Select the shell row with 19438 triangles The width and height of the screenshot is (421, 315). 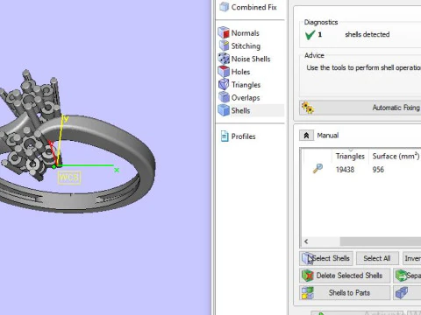tap(361, 170)
